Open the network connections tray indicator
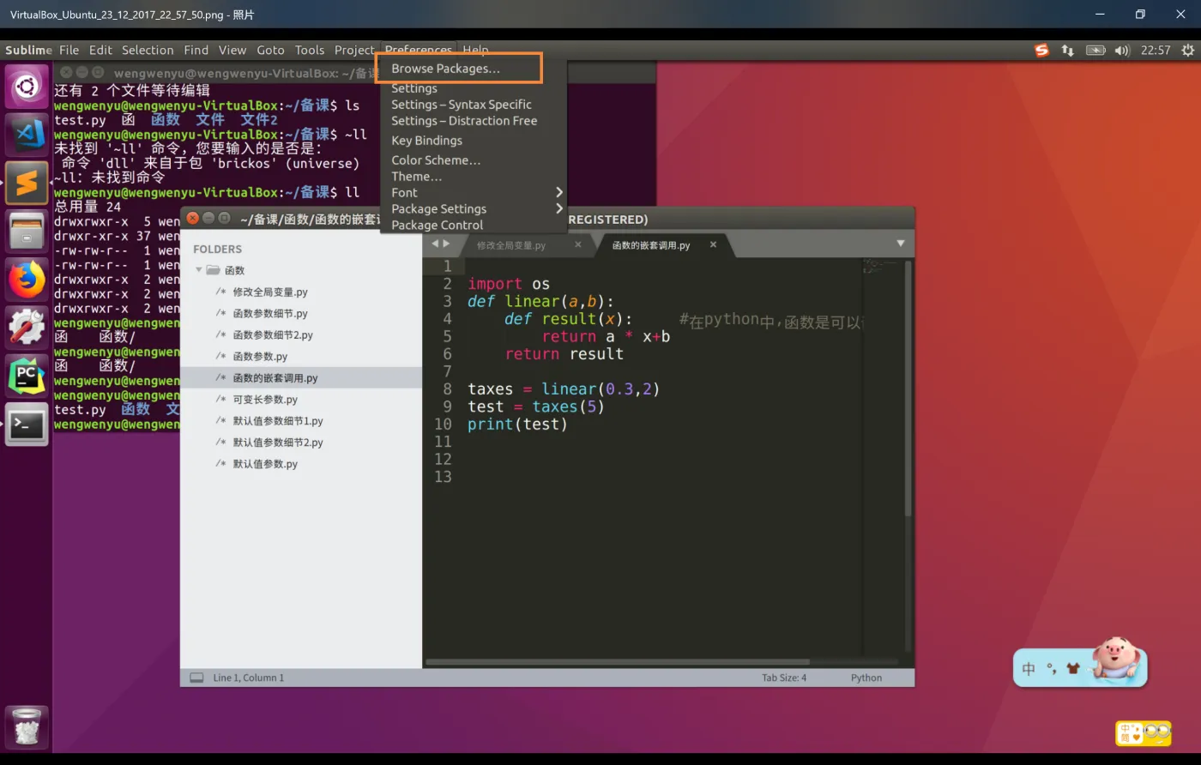 [1067, 51]
